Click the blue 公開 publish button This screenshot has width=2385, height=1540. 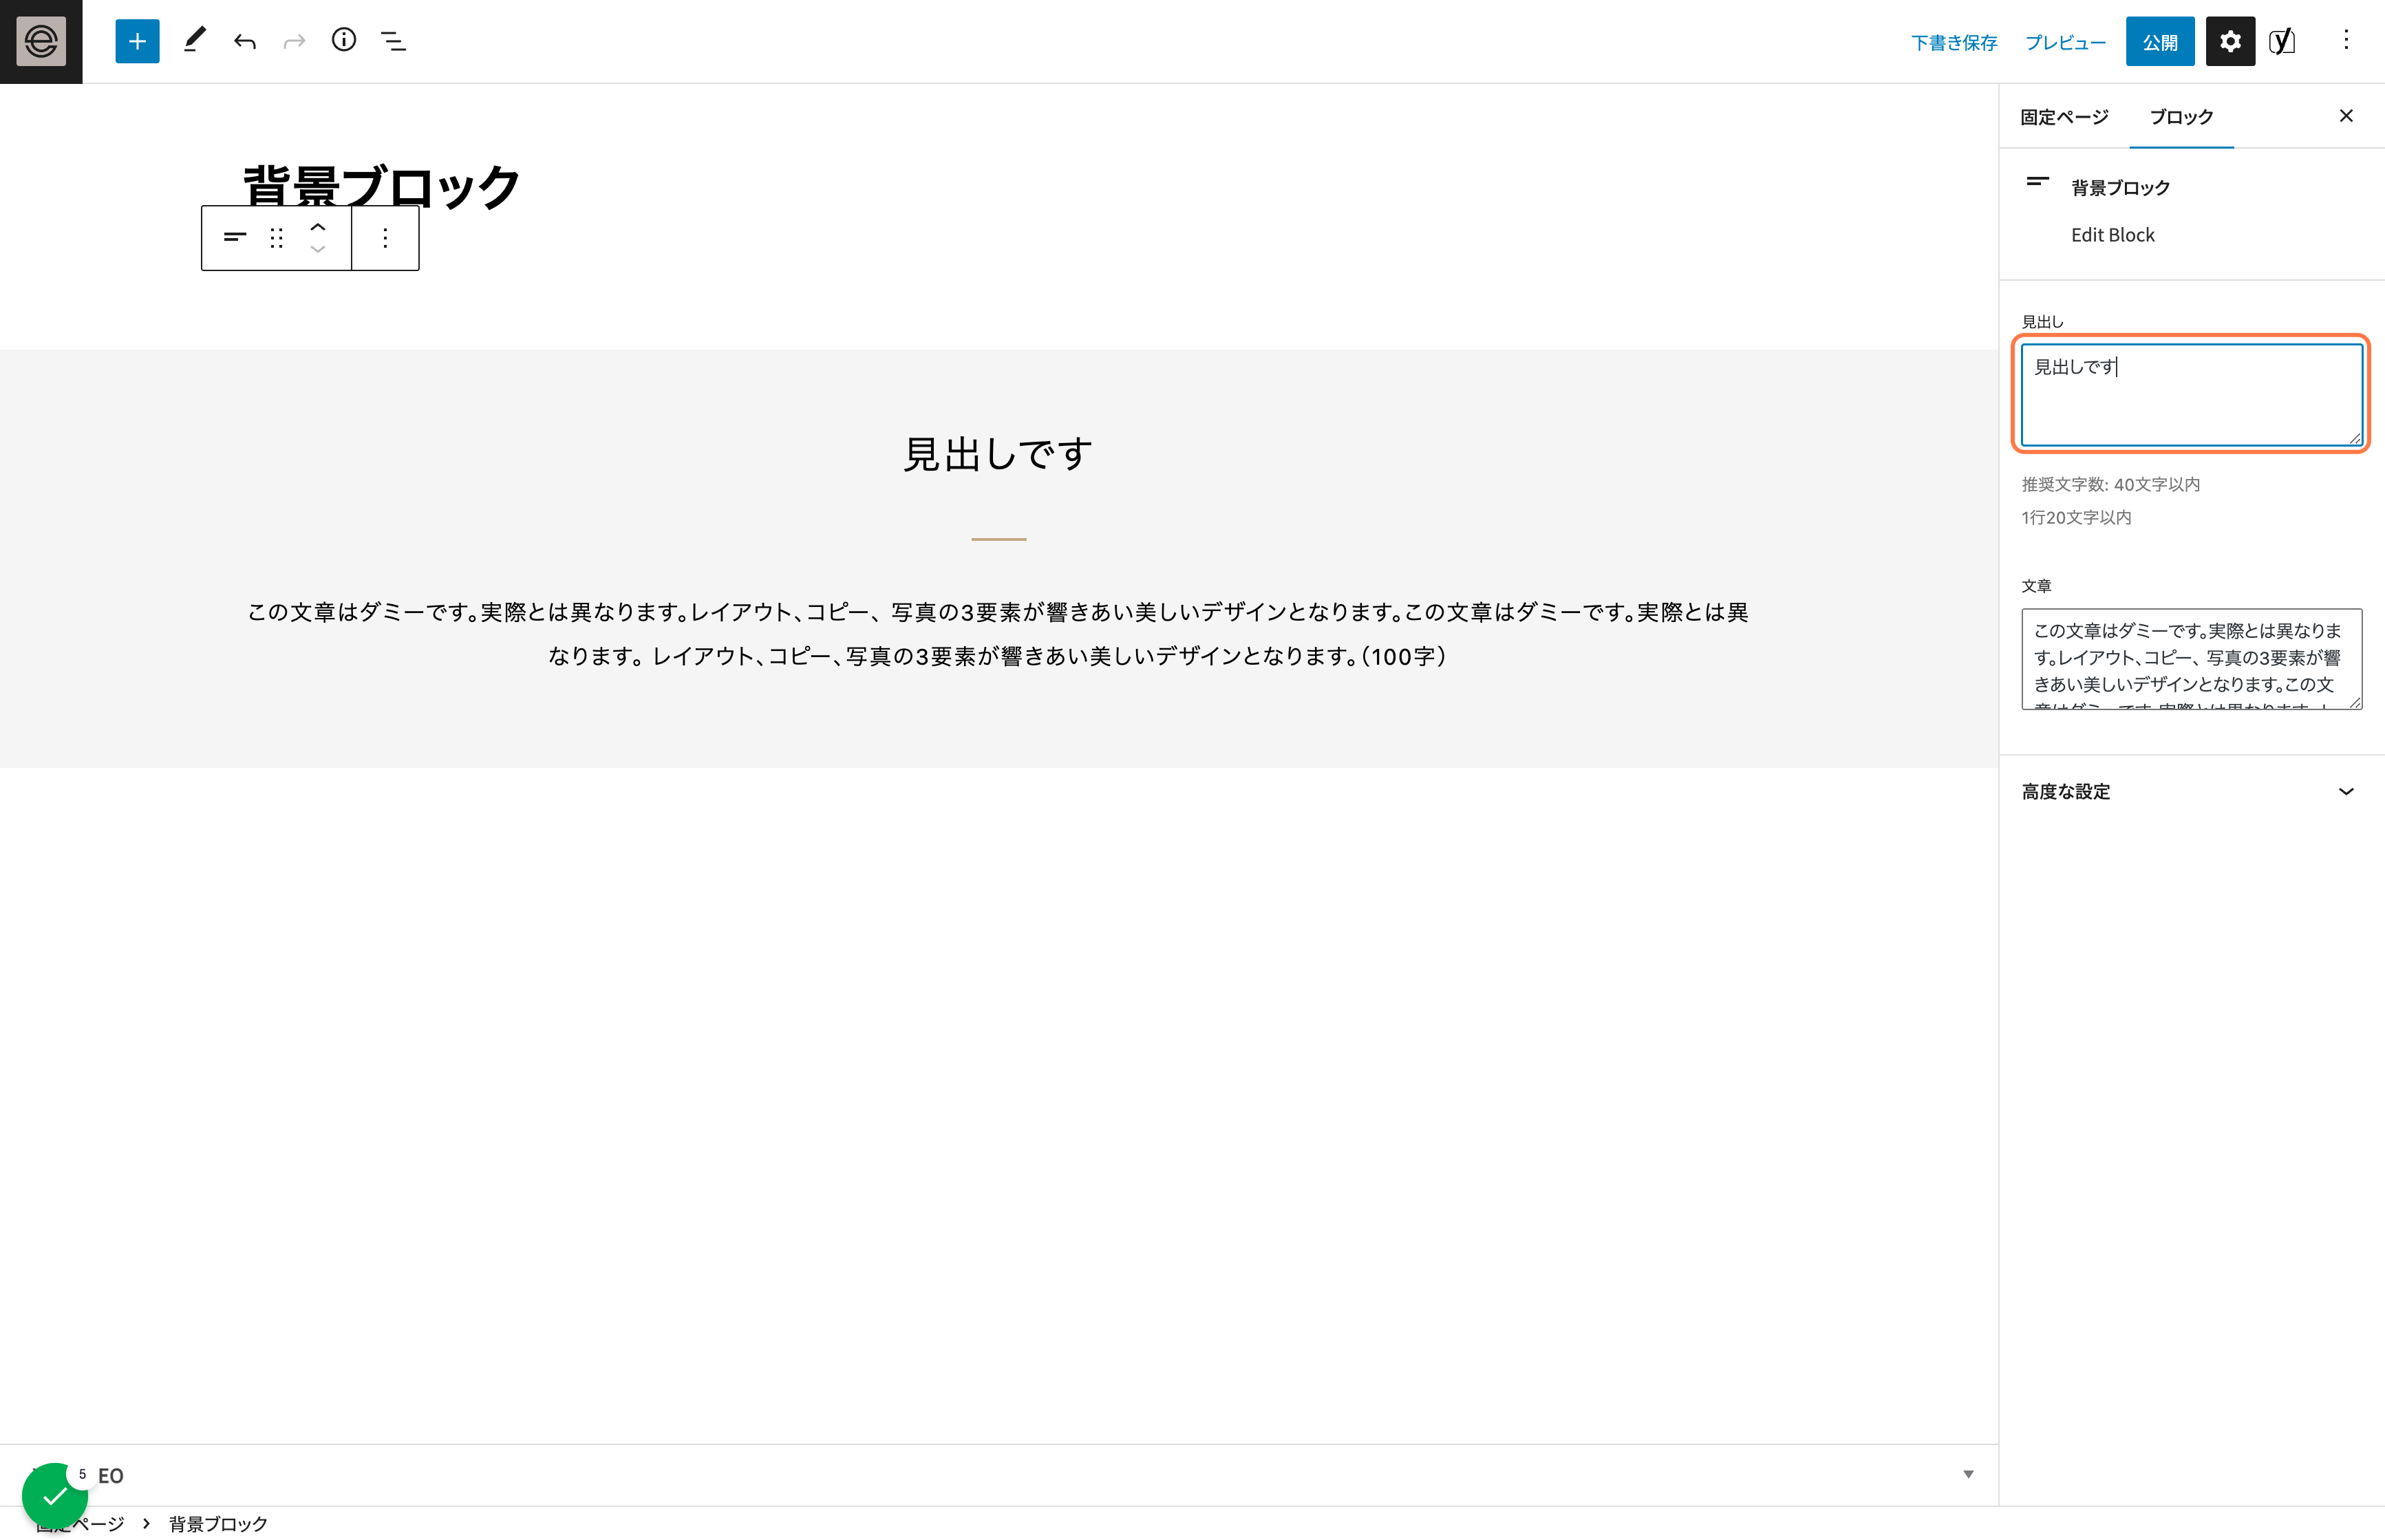coord(2160,42)
